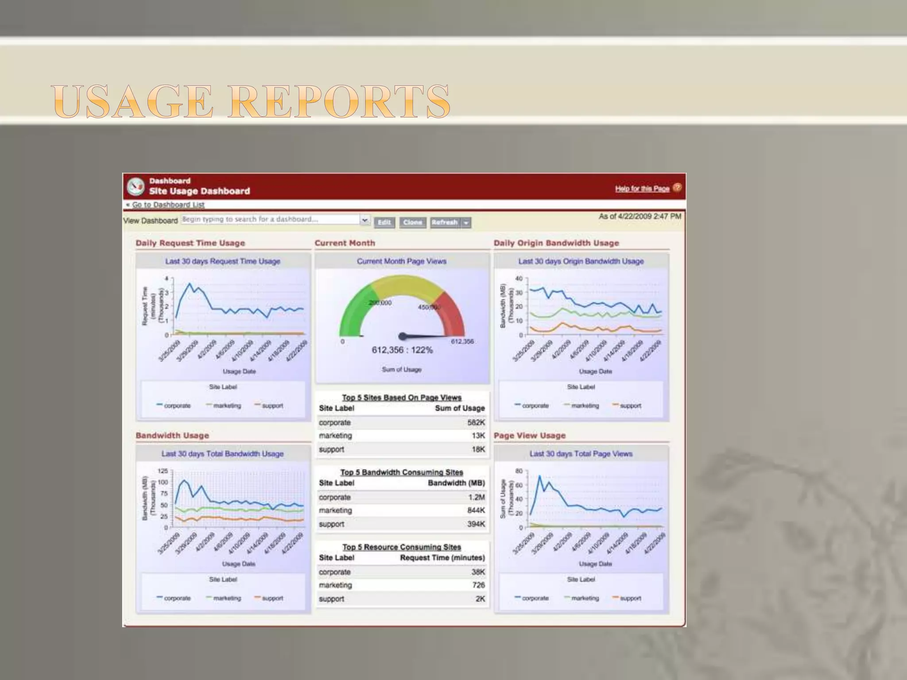The image size is (907, 680).
Task: Click support legend in Origin Bandwidth chart
Action: 627,406
